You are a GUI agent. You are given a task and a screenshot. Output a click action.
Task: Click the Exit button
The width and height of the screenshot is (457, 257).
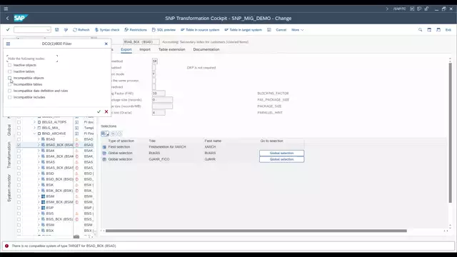pos(448,30)
